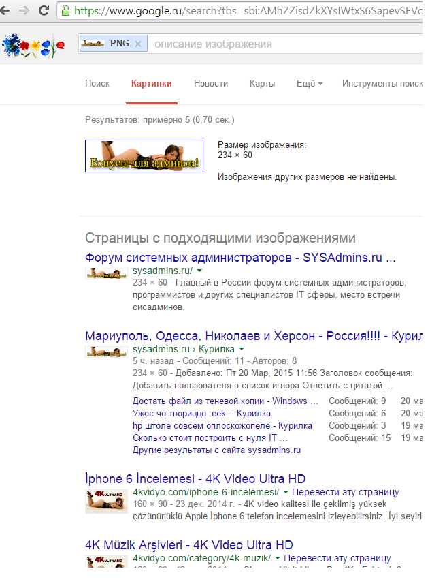The height and width of the screenshot is (586, 430).
Task: Click 'Перевести эту страницу' for iphone-6-incelemesi
Action: click(x=345, y=492)
